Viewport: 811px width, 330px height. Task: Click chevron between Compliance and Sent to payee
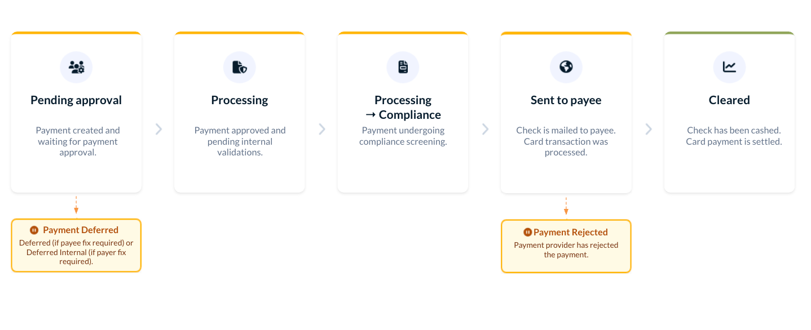(x=485, y=129)
